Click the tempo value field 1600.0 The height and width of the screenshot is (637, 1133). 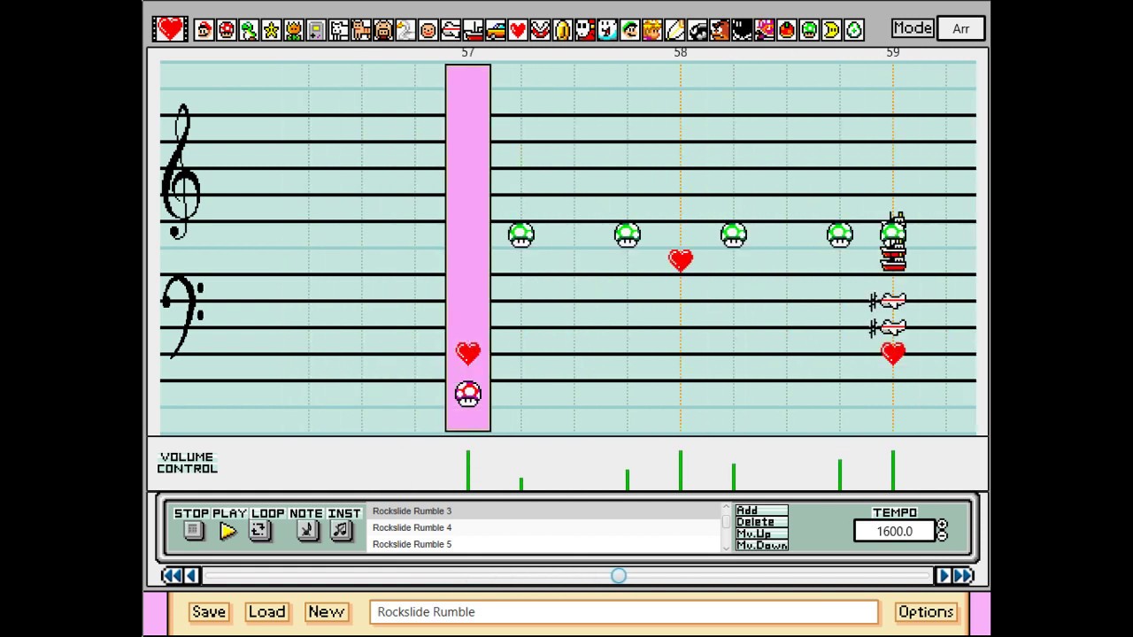pyautogui.click(x=894, y=532)
